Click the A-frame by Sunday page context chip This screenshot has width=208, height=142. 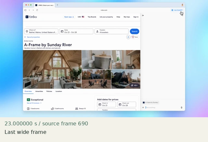tap(150, 103)
